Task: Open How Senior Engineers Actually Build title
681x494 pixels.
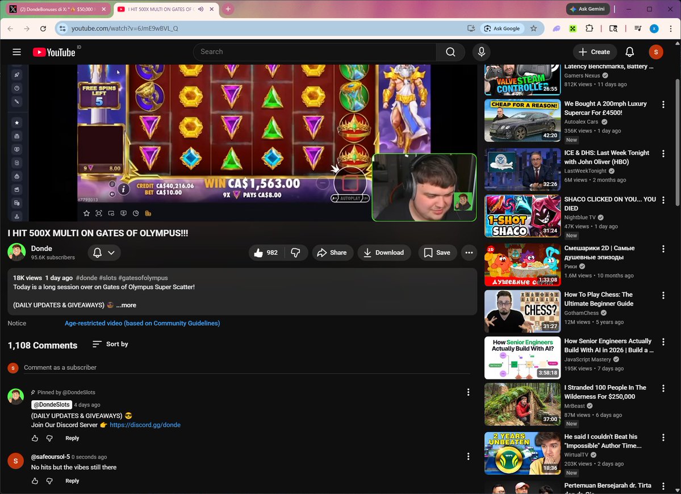Action: (x=608, y=346)
